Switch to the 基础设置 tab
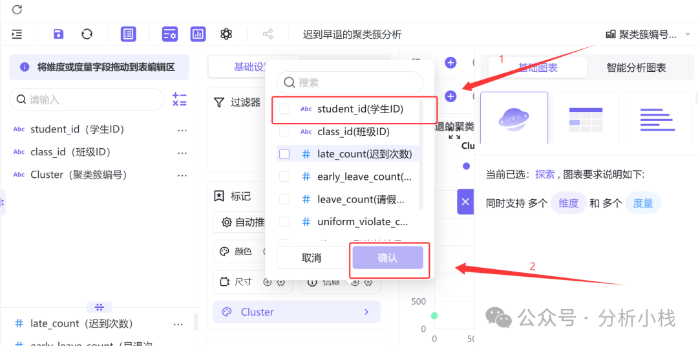This screenshot has height=346, width=698. pos(251,67)
